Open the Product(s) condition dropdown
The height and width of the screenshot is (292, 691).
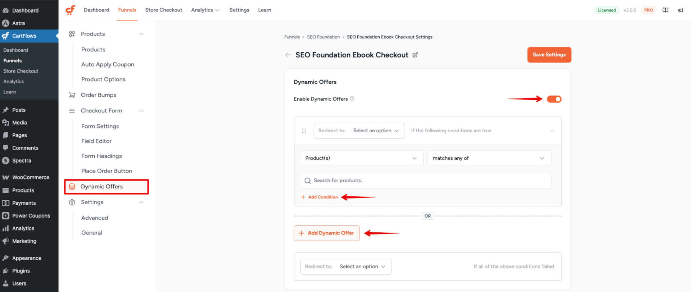click(x=361, y=158)
